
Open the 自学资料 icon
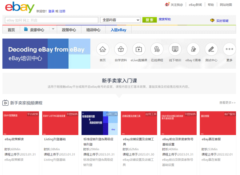pyautogui.click(x=121, y=49)
